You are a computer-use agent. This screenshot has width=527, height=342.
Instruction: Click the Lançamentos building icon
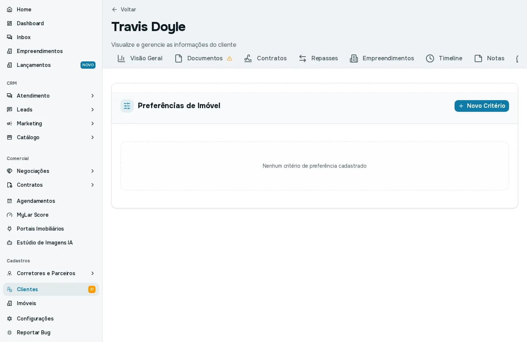[x=10, y=65]
